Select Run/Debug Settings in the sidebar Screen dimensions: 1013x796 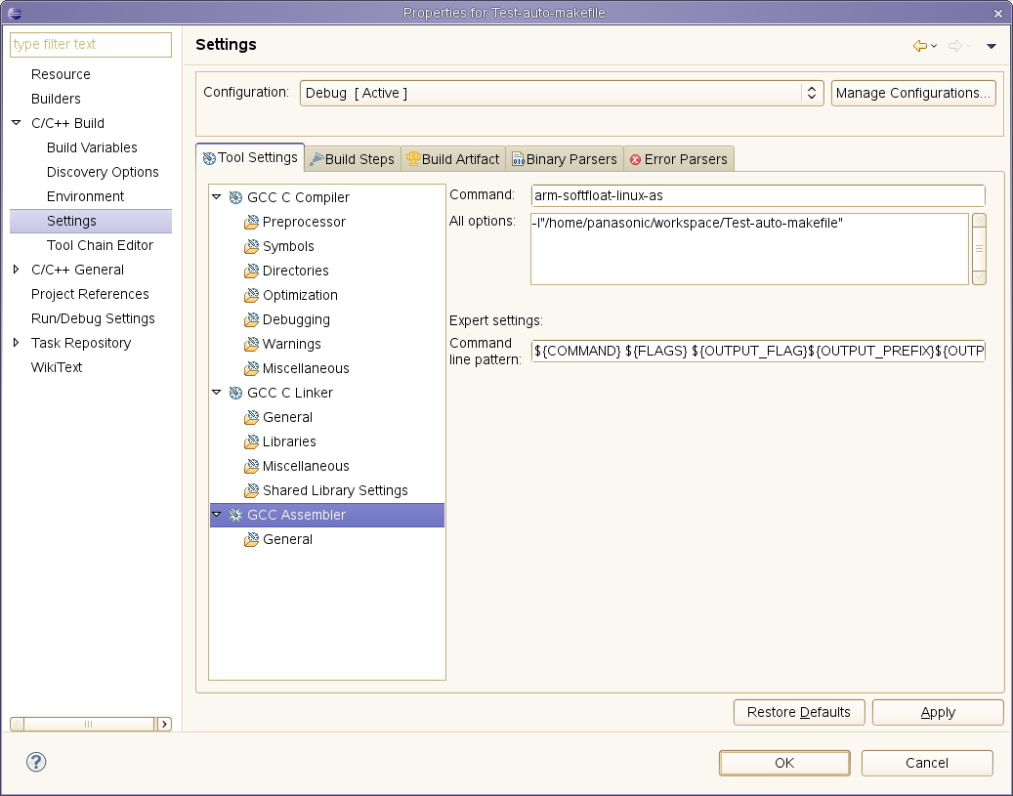tap(93, 319)
